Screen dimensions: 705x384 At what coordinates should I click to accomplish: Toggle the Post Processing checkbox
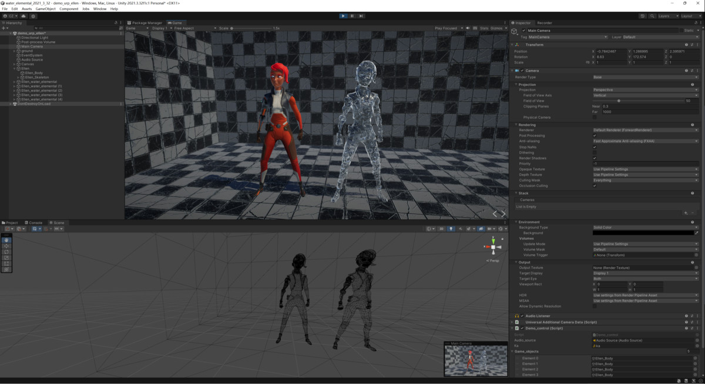(x=595, y=135)
